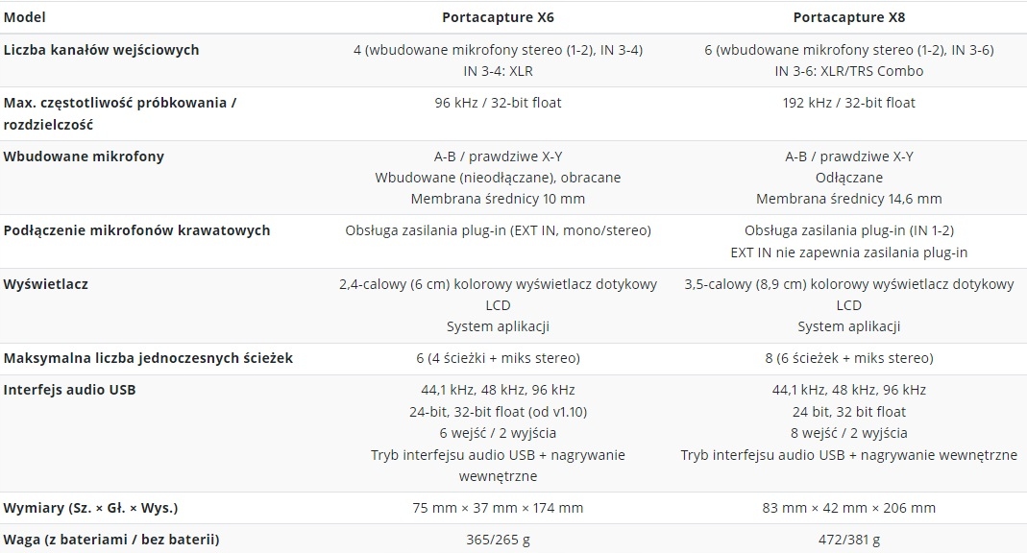The image size is (1027, 553).
Task: Click the Portacapture X8 column header
Action: tap(848, 17)
